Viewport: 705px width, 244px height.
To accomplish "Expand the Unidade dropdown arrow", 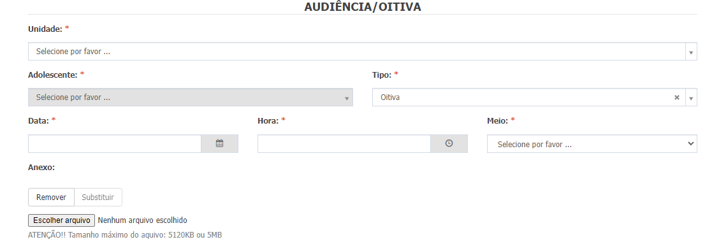I will (691, 52).
